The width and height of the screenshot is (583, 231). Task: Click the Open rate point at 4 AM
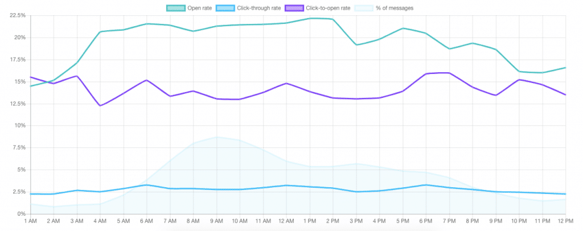pyautogui.click(x=100, y=32)
